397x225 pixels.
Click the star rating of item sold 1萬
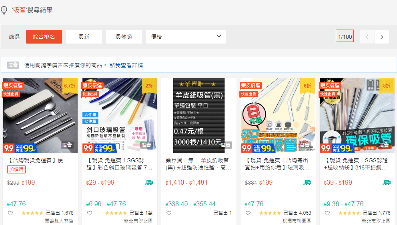pos(116,213)
